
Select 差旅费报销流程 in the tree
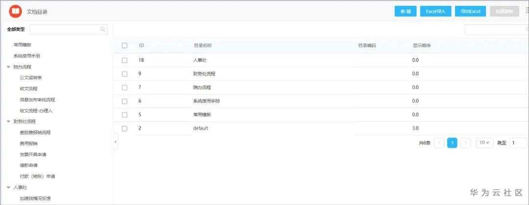click(x=35, y=132)
